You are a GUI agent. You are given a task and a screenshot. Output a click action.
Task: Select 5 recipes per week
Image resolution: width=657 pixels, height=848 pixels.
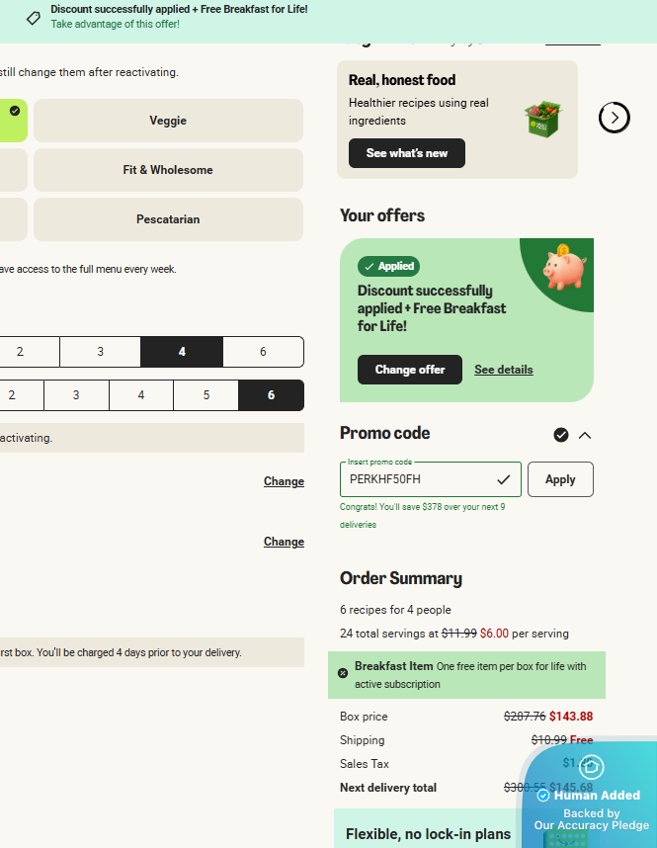click(205, 395)
